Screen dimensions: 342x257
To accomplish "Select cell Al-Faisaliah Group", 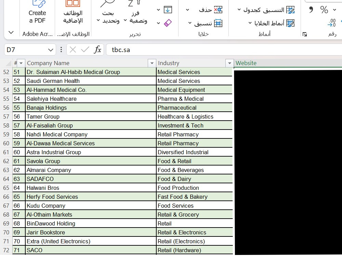I will [91, 125].
